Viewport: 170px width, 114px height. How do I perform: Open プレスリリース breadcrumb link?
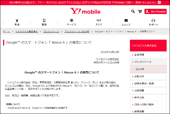(x=51, y=31)
